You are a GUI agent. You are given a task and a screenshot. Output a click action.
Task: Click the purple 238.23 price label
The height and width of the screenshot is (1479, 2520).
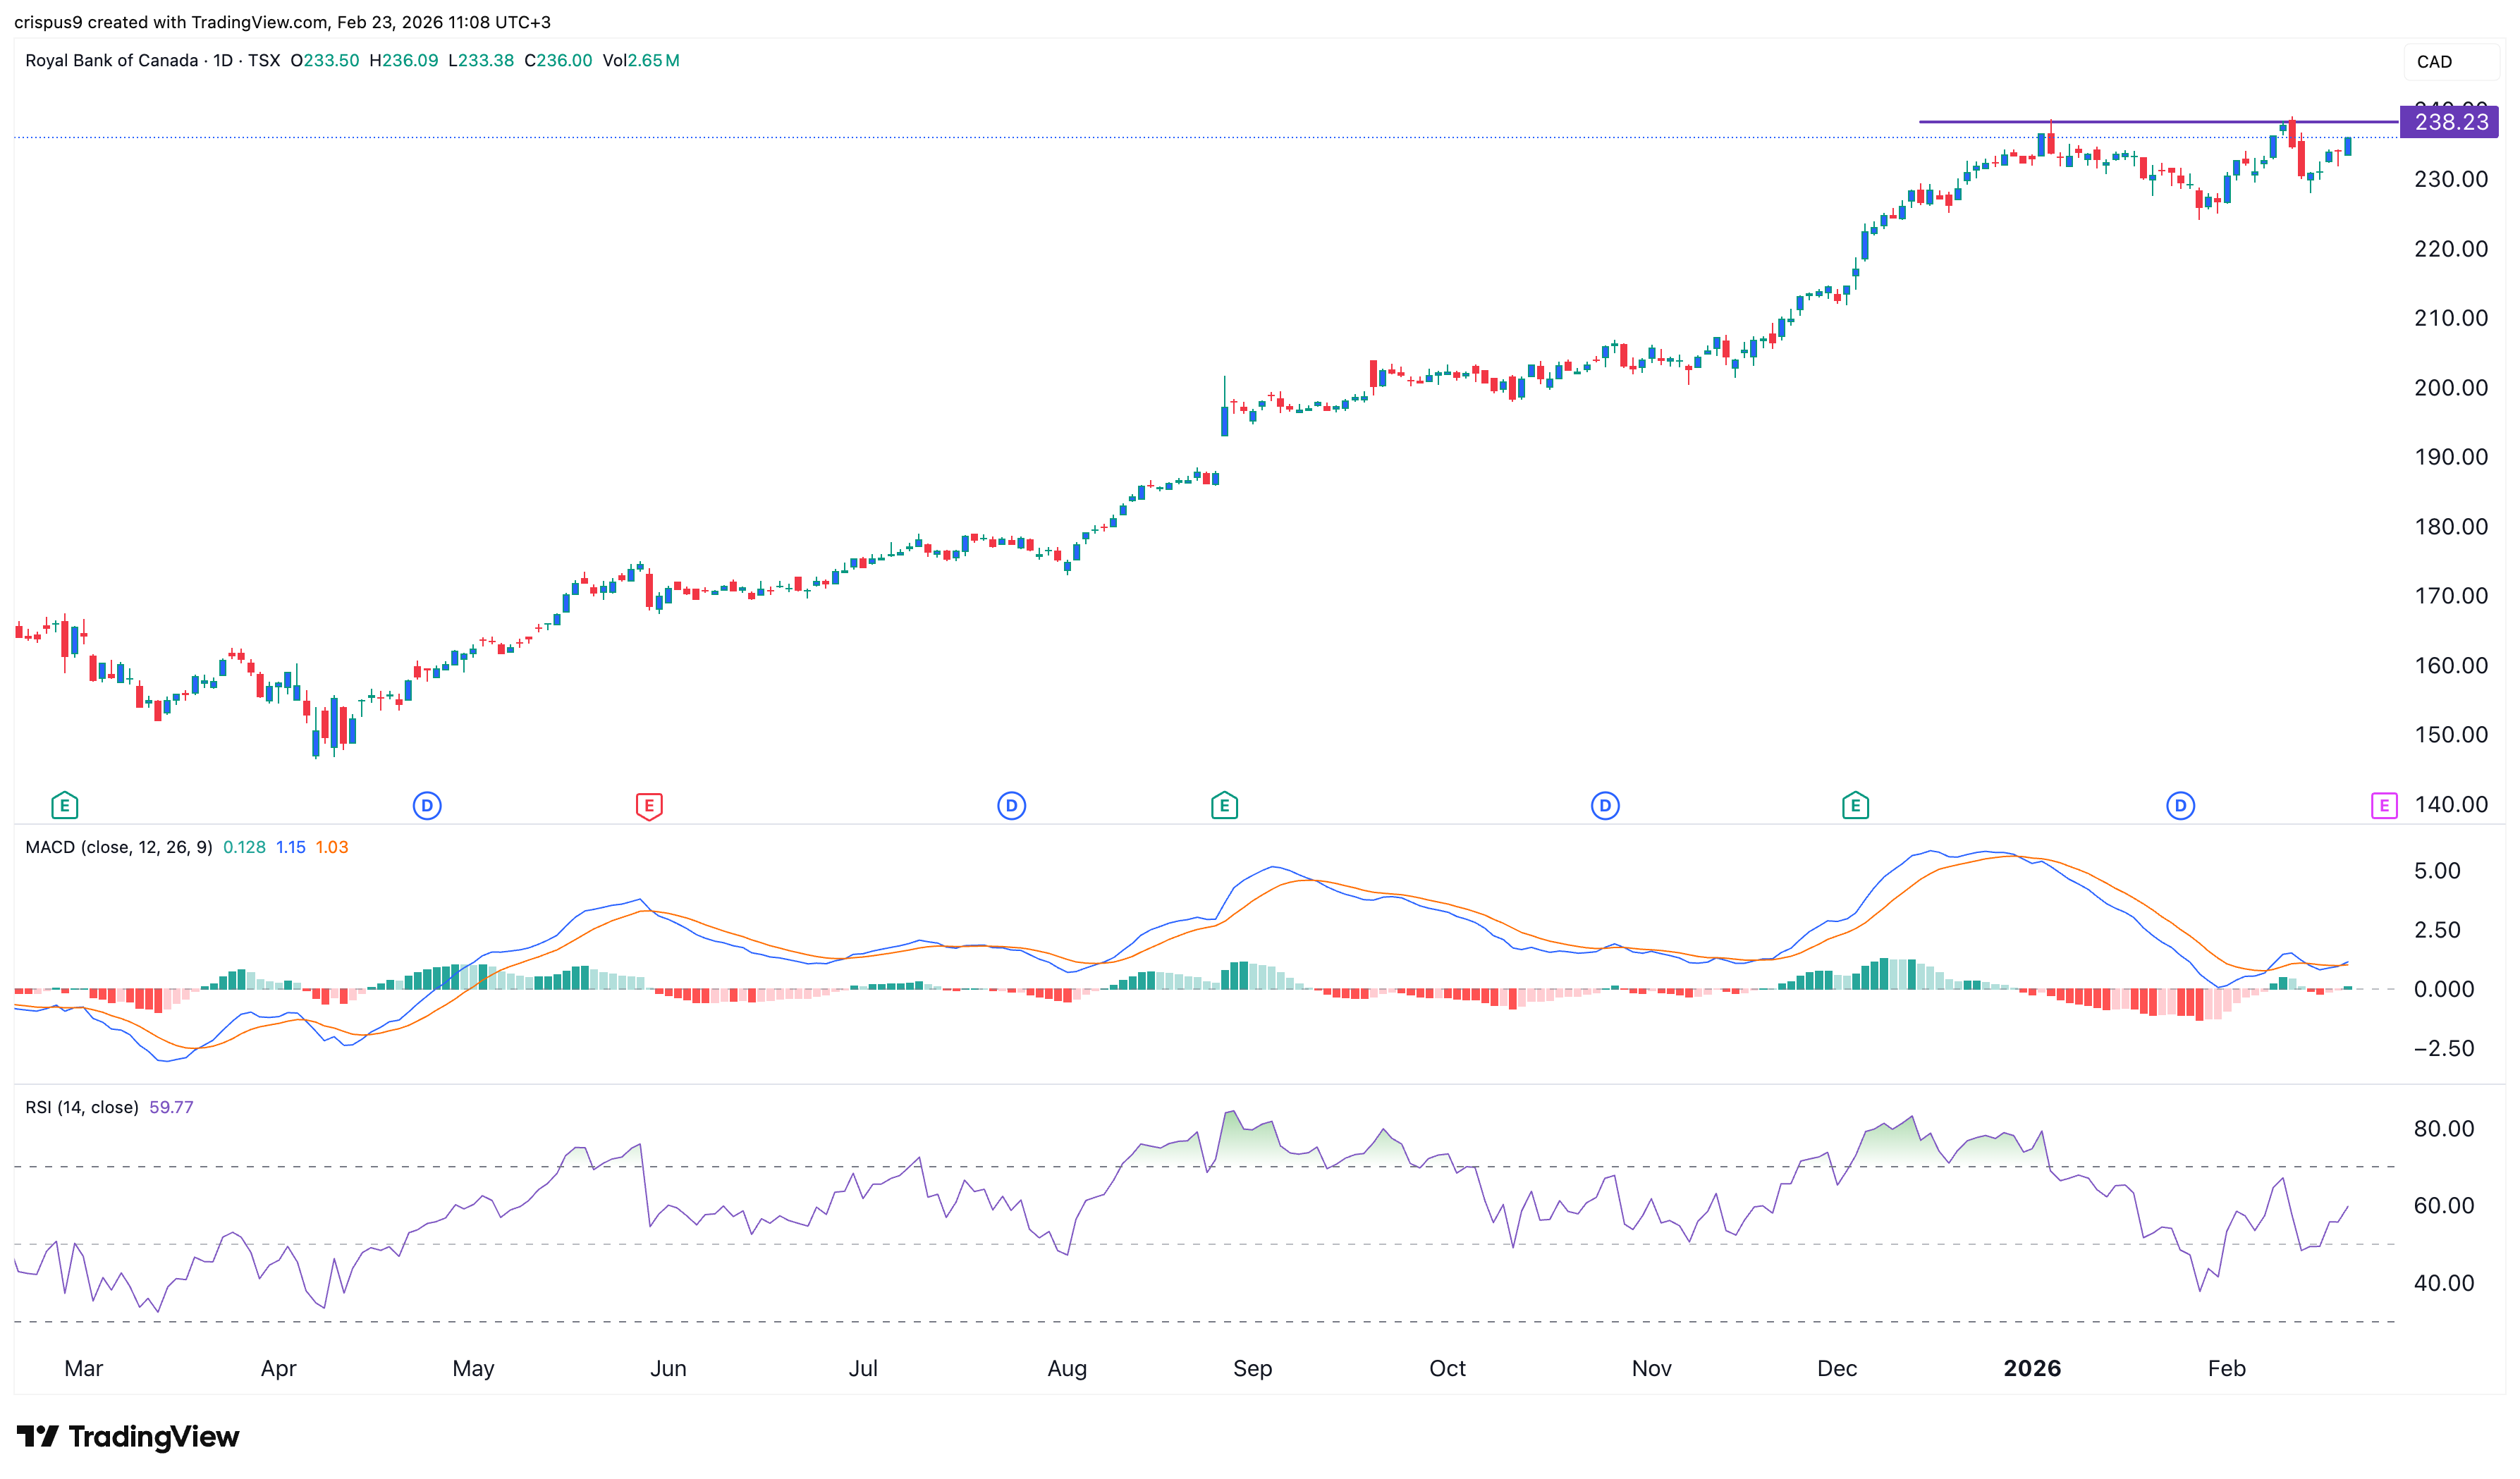pos(2449,122)
